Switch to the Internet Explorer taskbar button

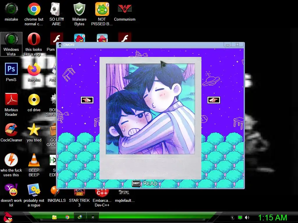click(80, 217)
